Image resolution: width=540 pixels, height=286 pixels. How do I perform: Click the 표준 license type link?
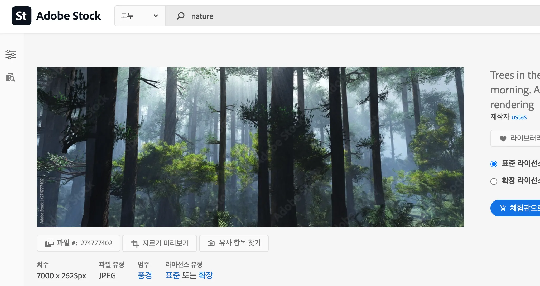(x=172, y=275)
